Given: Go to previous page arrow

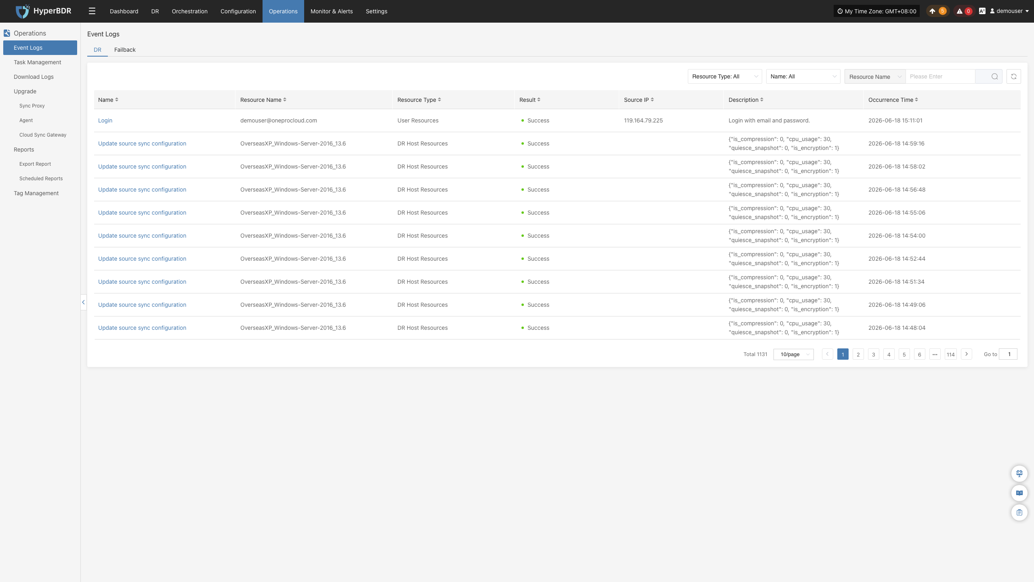Looking at the screenshot, I should coord(827,354).
